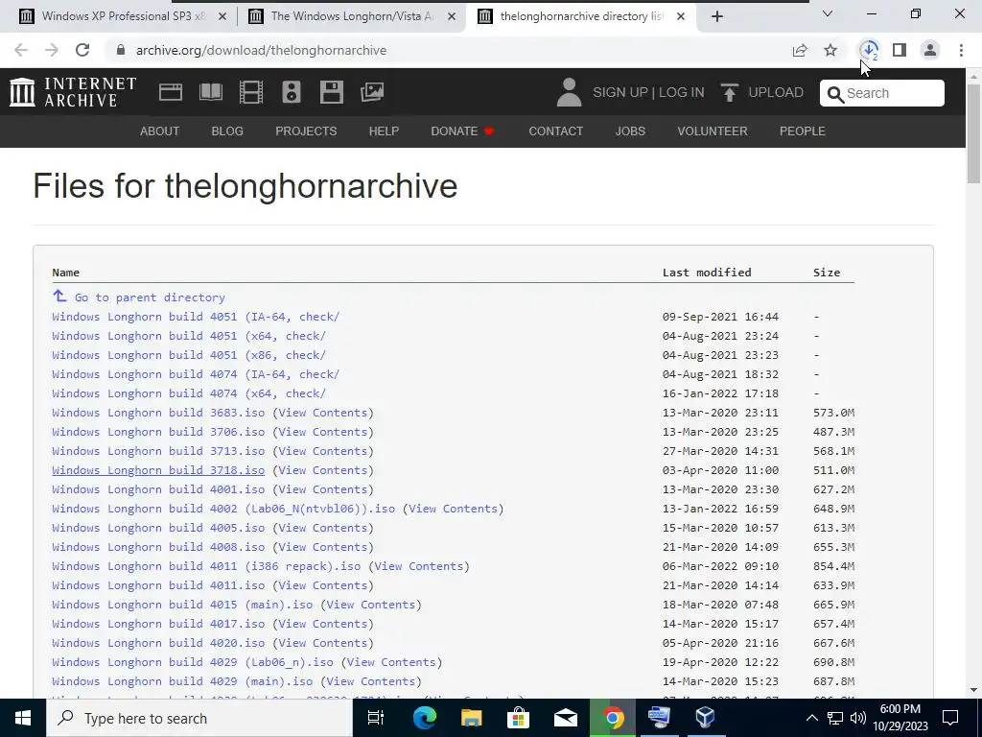This screenshot has width=982, height=737.
Task: Download Windows Longhorn build 3718.iso
Action: click(x=158, y=470)
